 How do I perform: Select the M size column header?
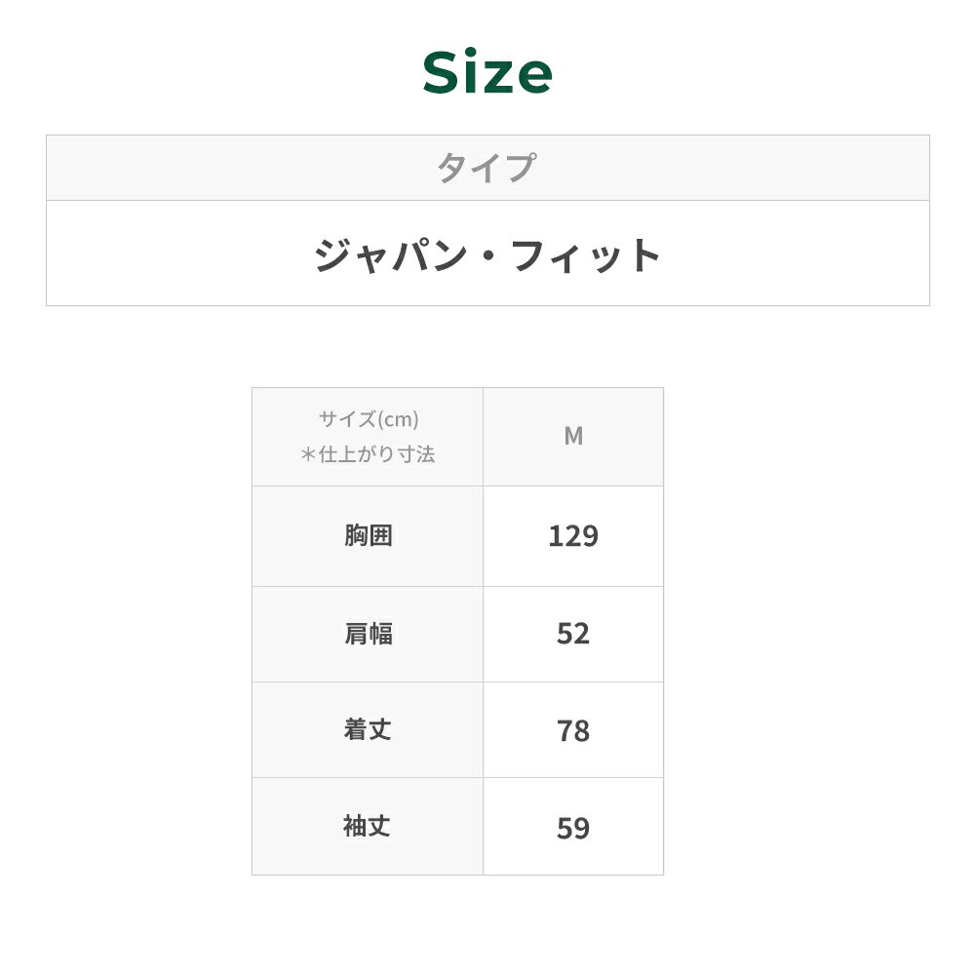click(573, 437)
